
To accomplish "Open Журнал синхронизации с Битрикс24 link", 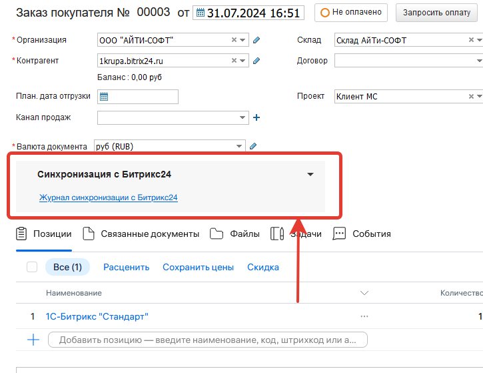I will pyautogui.click(x=109, y=198).
